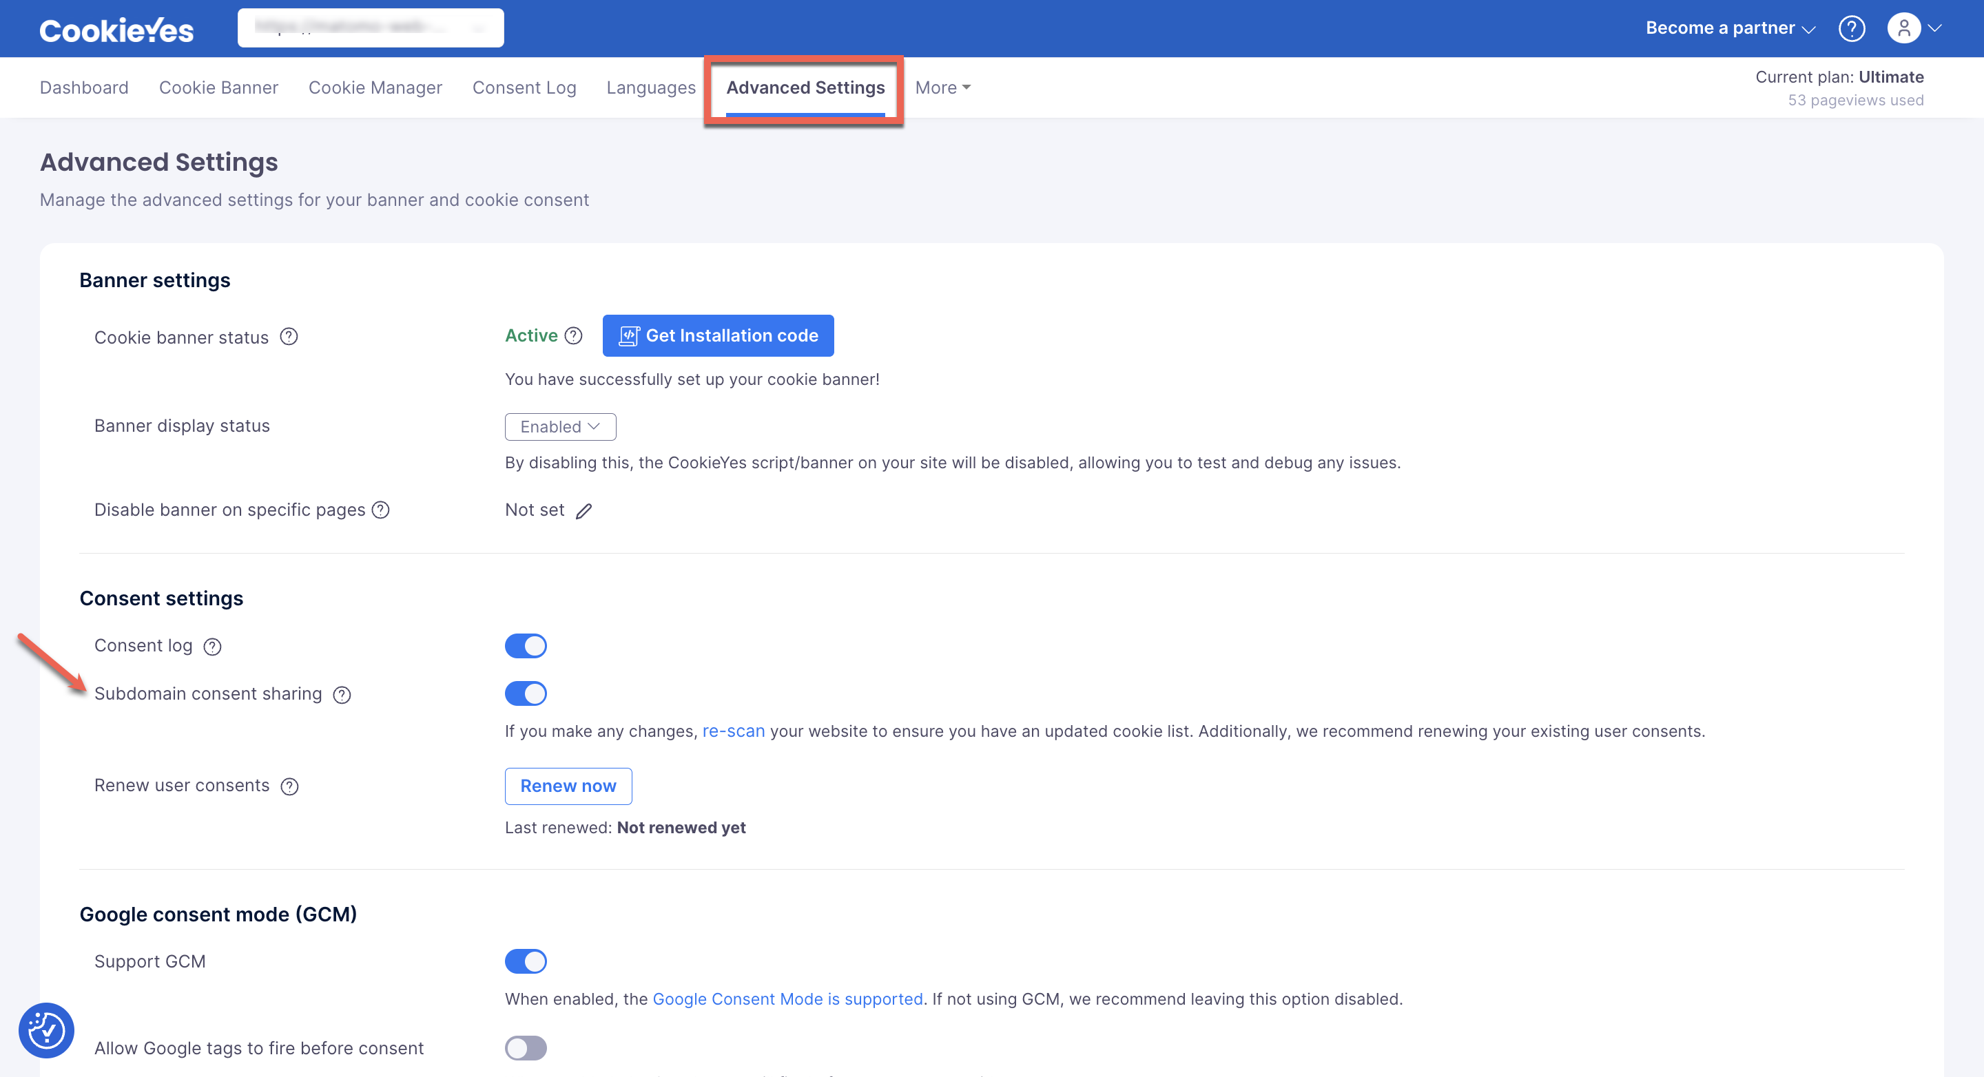
Task: Open the support widget icon at bottom left
Action: coord(46,1029)
